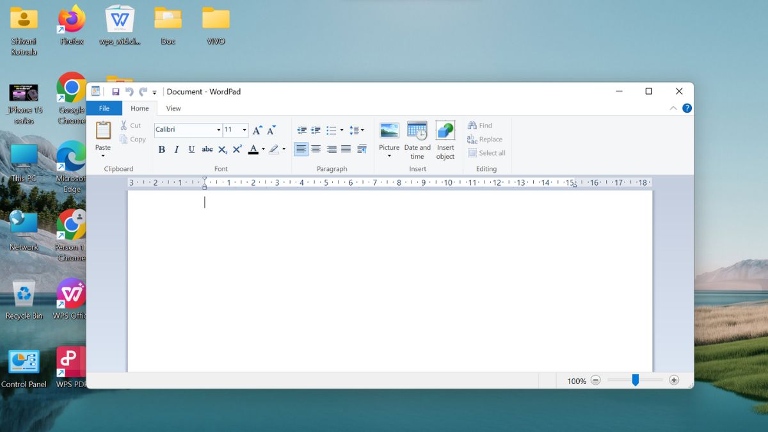Select the Cut icon
768x432 pixels.
tap(132, 125)
